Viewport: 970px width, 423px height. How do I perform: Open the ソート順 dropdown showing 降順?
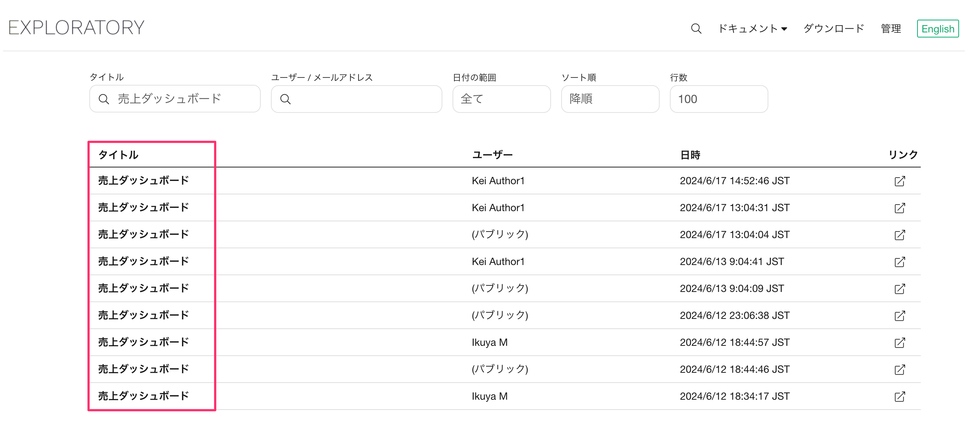610,99
